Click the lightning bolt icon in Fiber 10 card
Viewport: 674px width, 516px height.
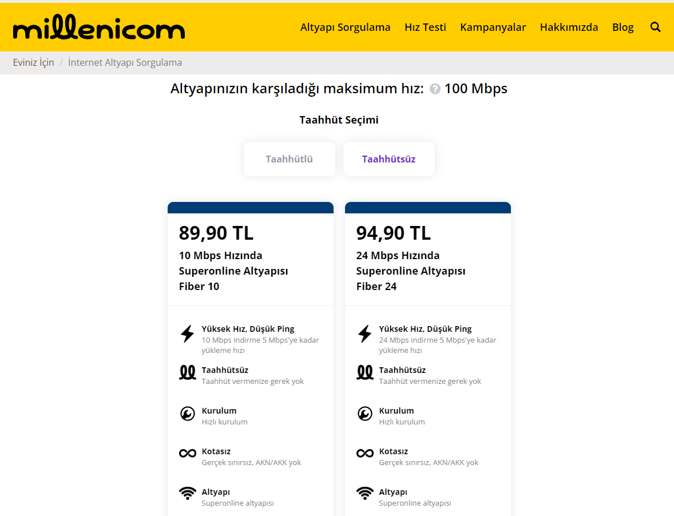click(x=187, y=334)
